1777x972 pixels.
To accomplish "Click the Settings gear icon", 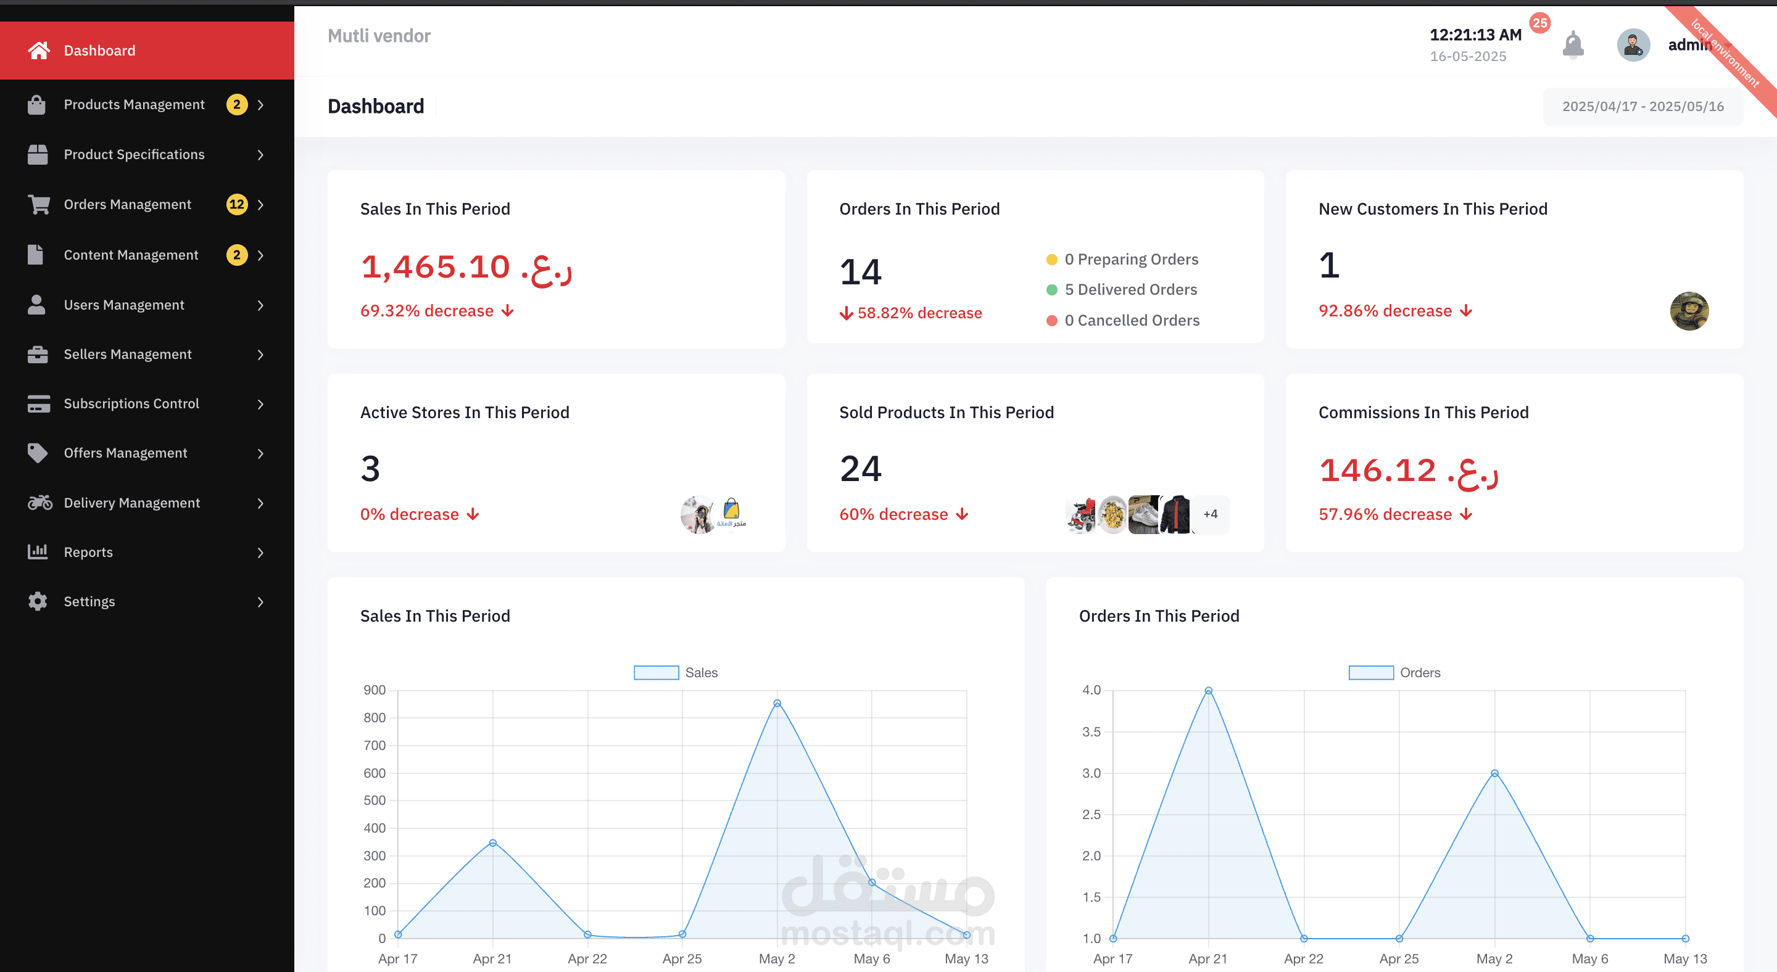I will tap(38, 601).
